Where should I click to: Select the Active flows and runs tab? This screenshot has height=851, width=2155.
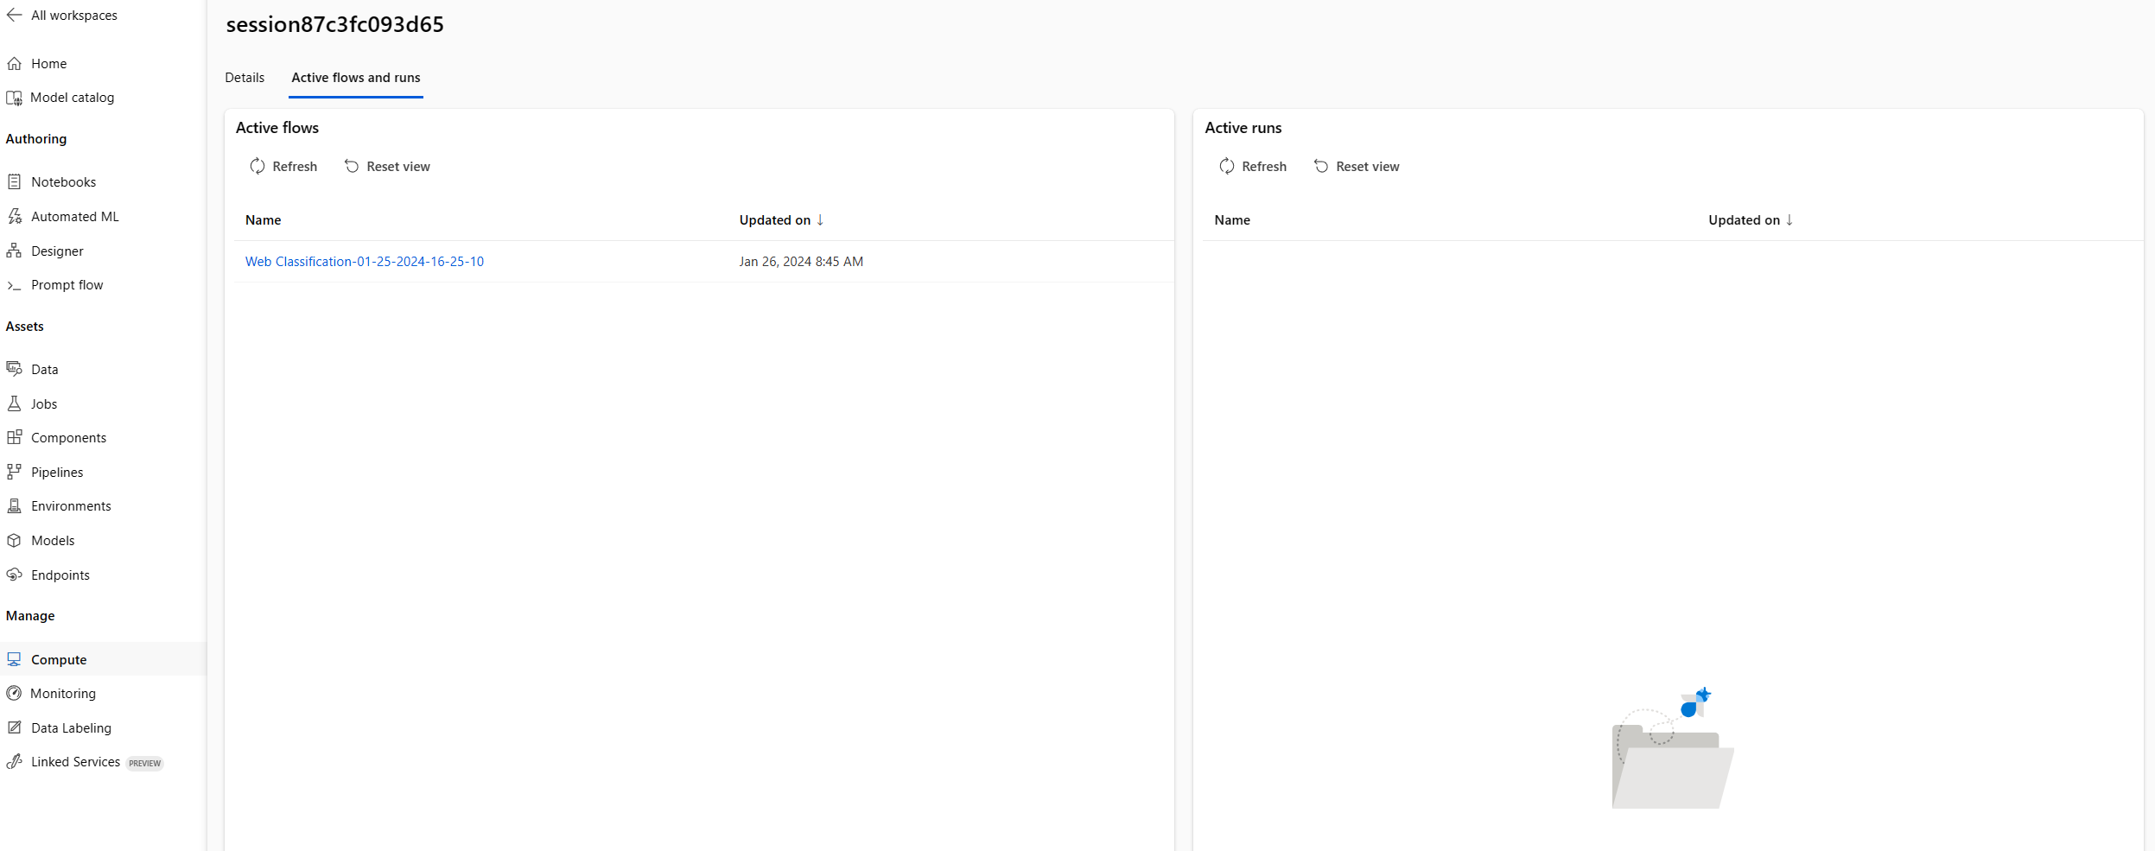[x=355, y=78]
